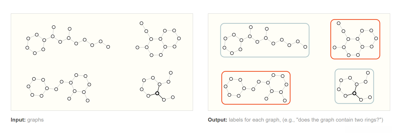Click the bold highlighted node in Input panel
The width and height of the screenshot is (394, 135).
click(157, 93)
